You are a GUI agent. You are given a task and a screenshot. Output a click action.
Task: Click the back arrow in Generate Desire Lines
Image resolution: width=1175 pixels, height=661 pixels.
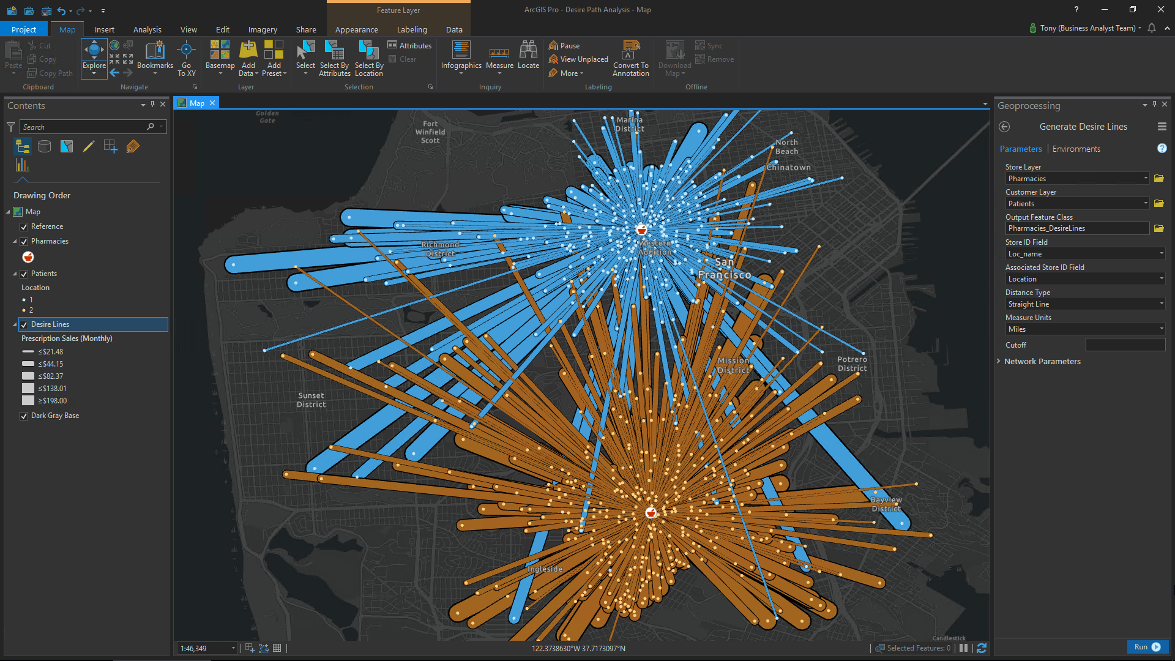1004,127
